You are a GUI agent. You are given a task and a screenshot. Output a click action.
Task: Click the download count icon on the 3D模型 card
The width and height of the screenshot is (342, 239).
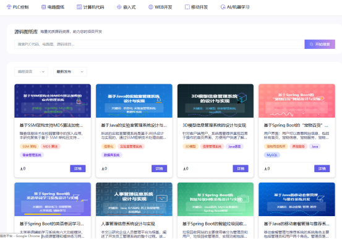184,168
